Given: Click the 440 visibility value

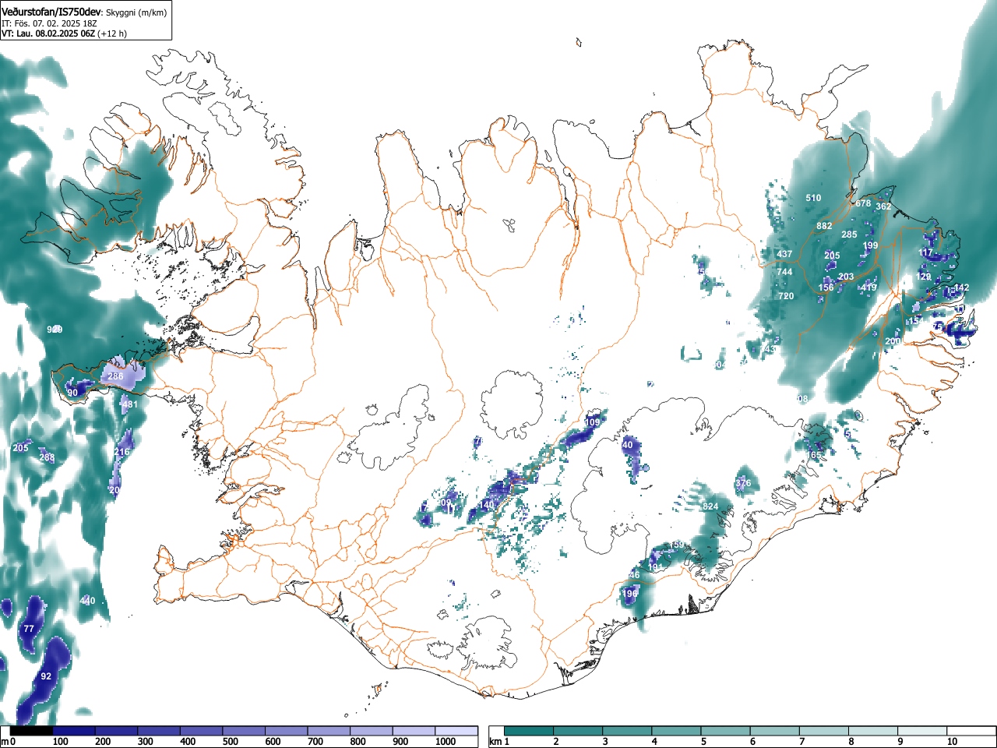Looking at the screenshot, I should click(x=87, y=601).
